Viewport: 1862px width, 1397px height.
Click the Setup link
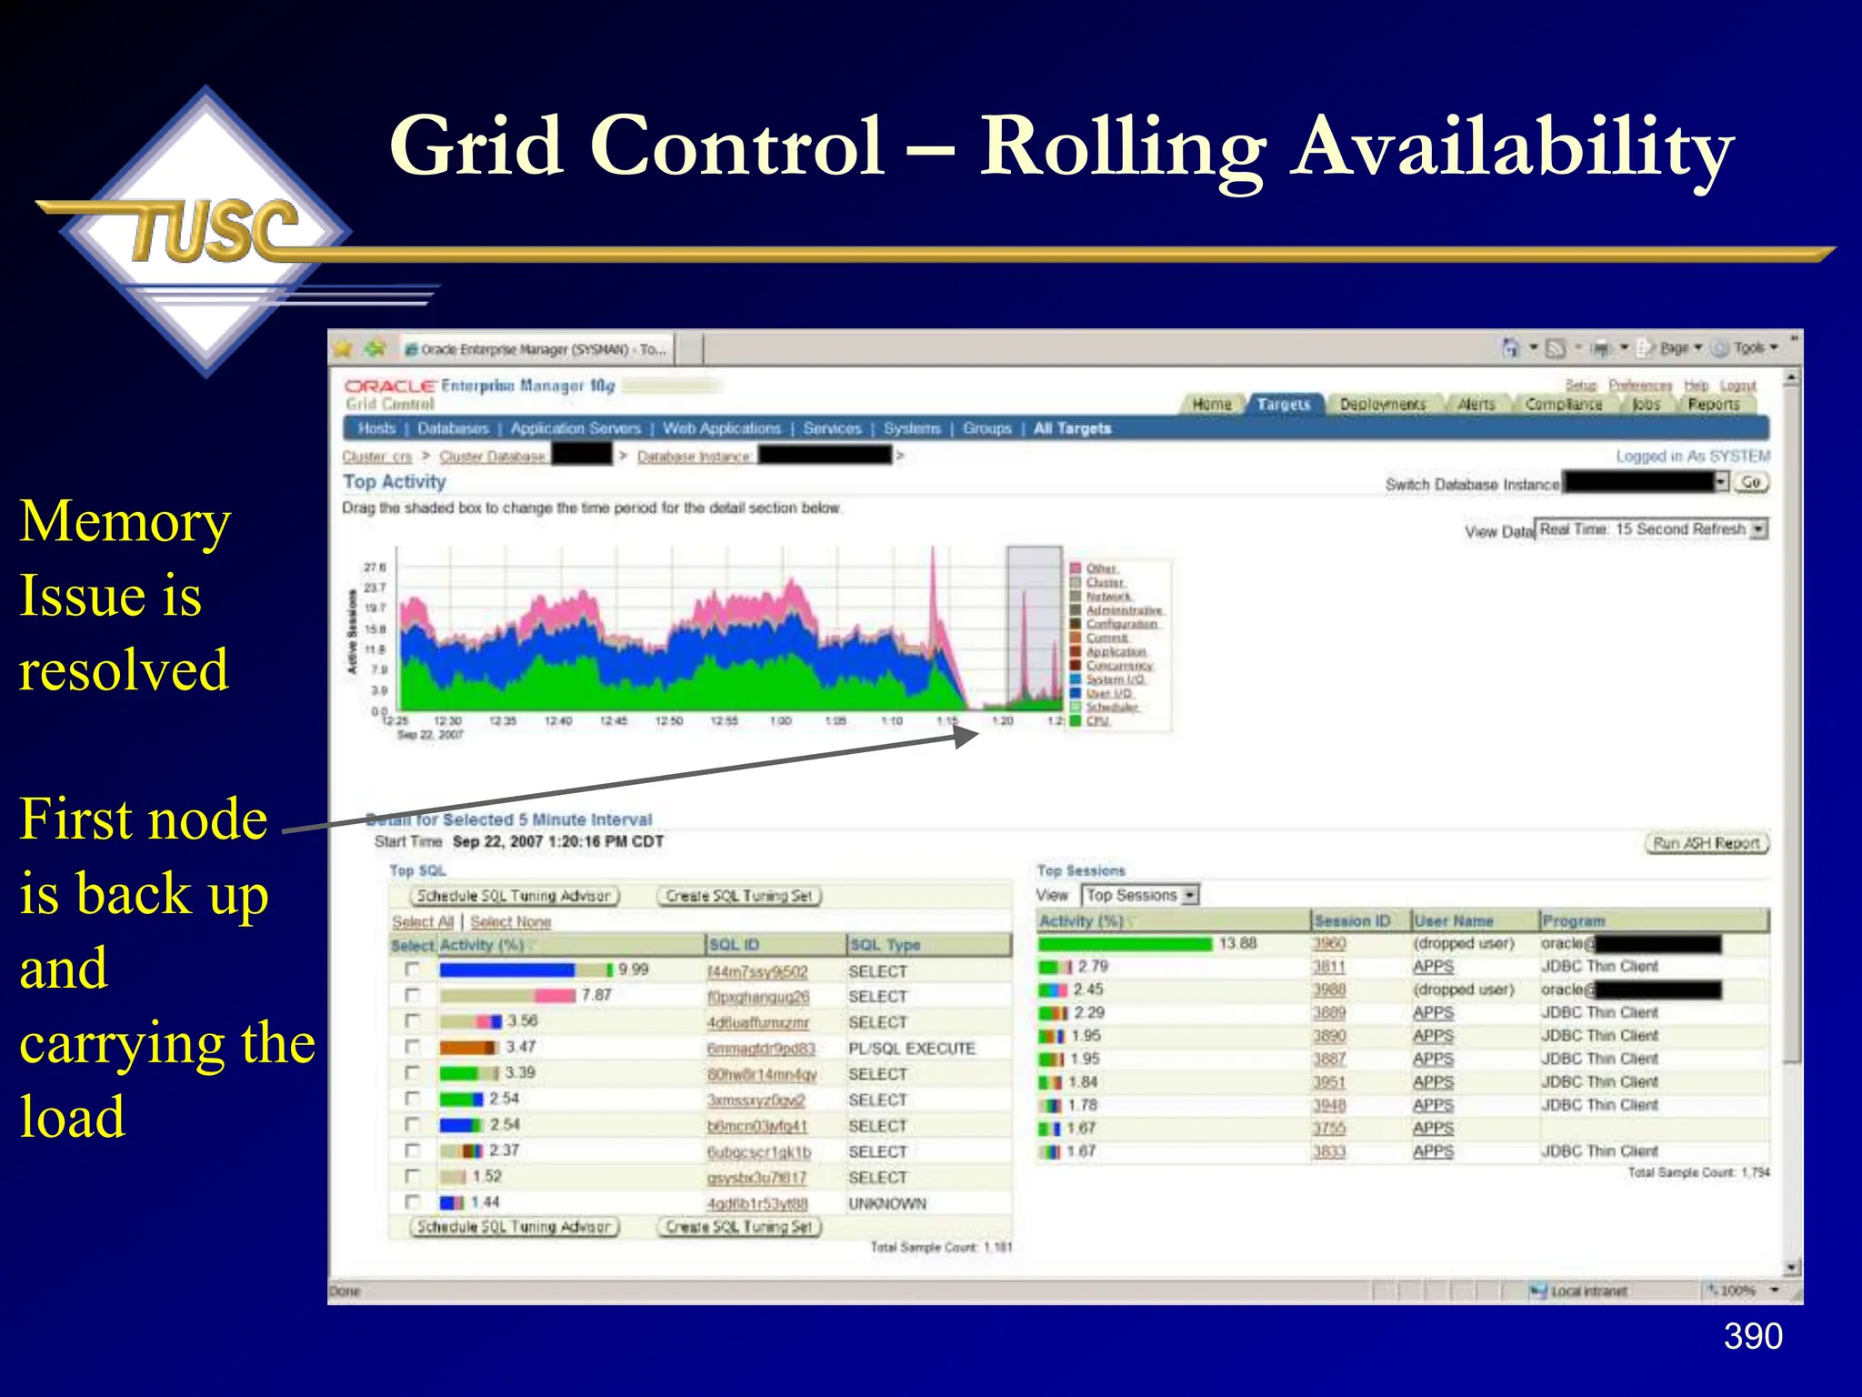1581,386
